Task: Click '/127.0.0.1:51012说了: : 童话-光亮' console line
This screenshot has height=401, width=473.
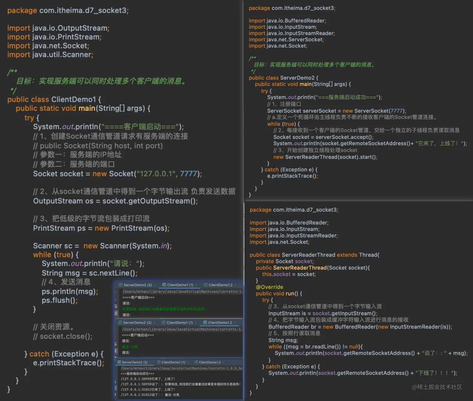Action: tap(150, 395)
